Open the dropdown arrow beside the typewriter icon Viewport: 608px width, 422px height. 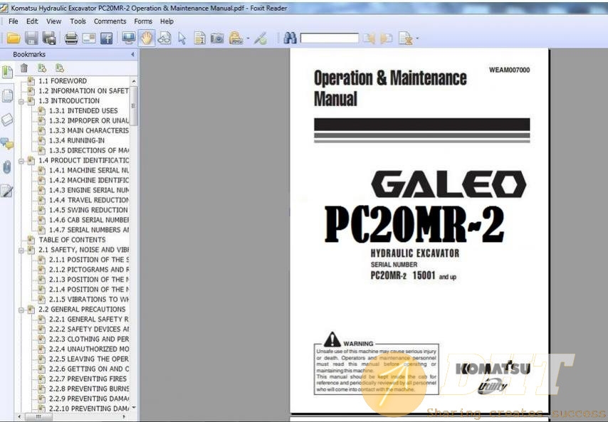pos(248,38)
